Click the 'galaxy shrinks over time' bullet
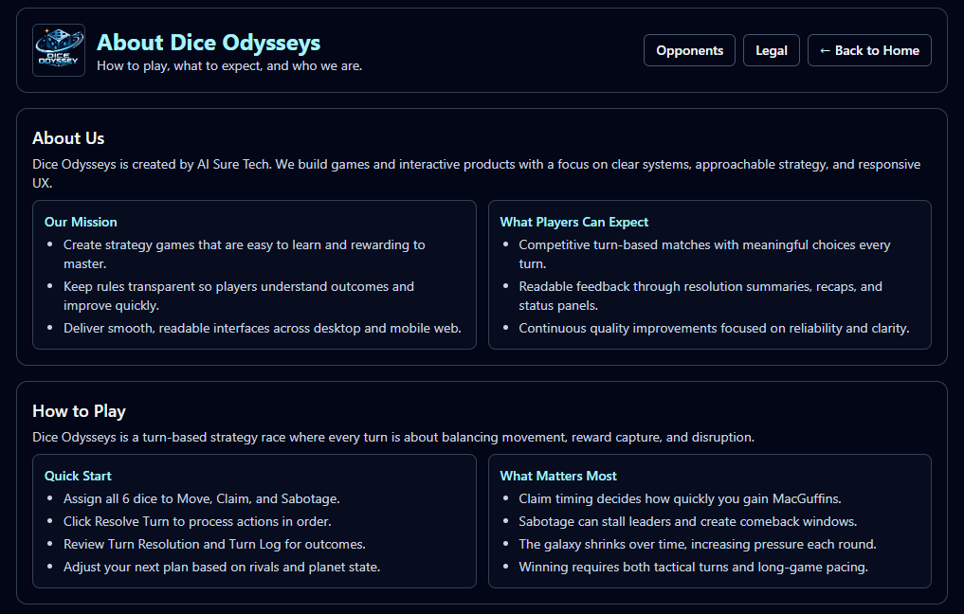 [x=697, y=544]
